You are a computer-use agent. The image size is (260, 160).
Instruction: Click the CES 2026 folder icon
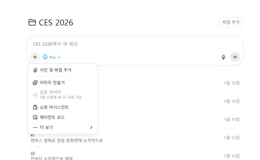click(x=32, y=23)
